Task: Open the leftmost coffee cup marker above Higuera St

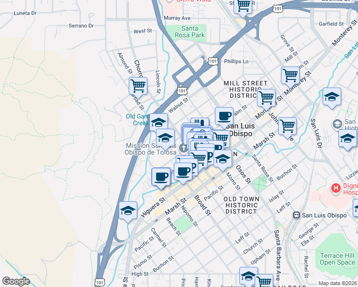Action: pyautogui.click(x=161, y=178)
